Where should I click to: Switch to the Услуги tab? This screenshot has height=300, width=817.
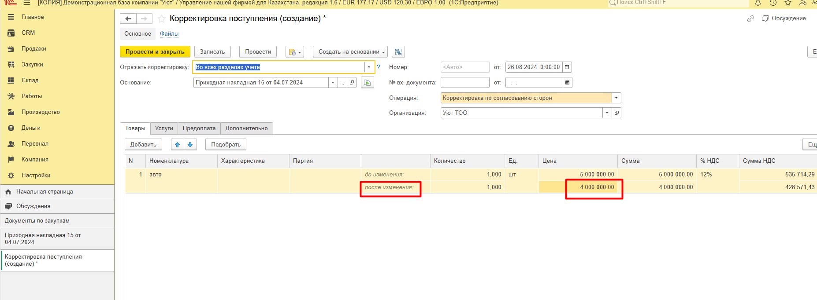point(164,128)
